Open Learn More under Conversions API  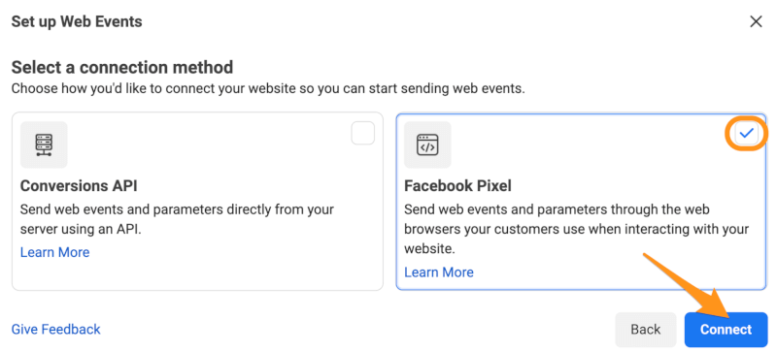(55, 252)
